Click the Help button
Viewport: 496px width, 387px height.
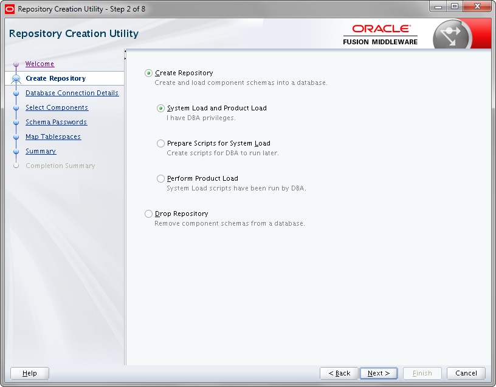(30, 373)
